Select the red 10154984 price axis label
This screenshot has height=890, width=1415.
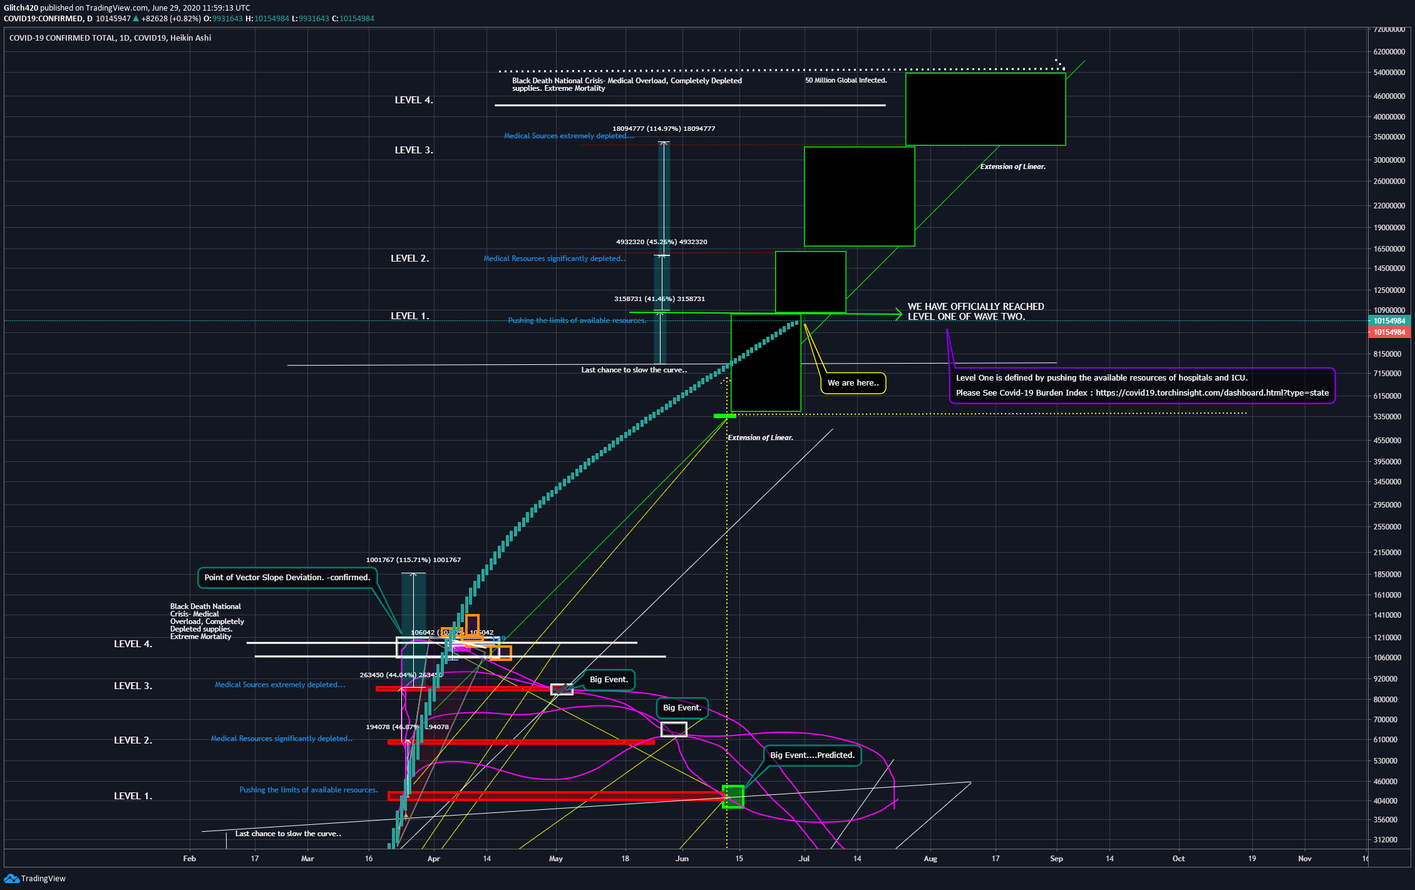coord(1389,332)
